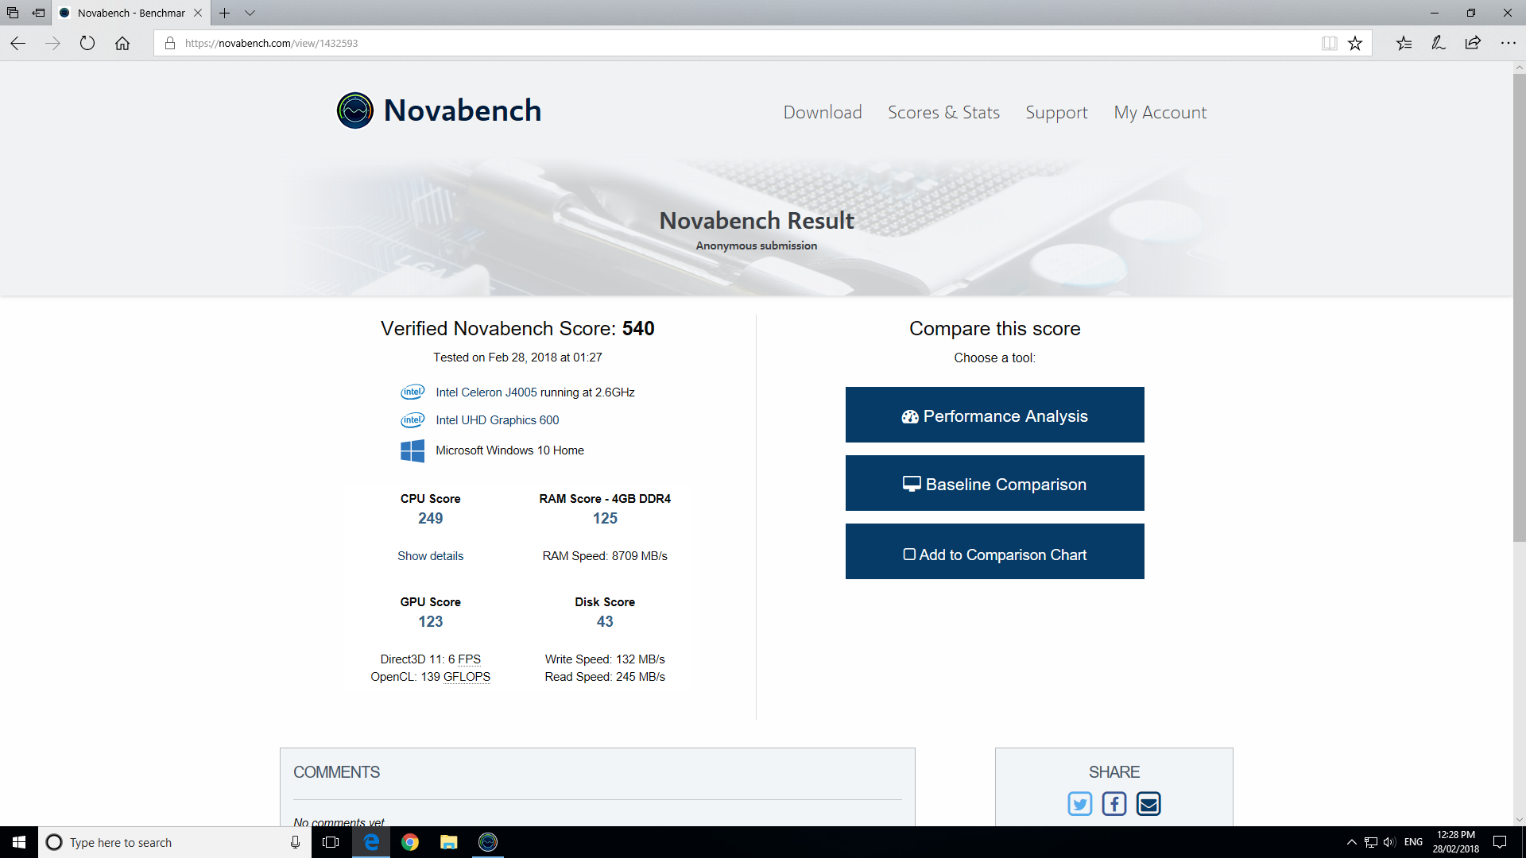Click Show details under CPU Score

point(430,556)
